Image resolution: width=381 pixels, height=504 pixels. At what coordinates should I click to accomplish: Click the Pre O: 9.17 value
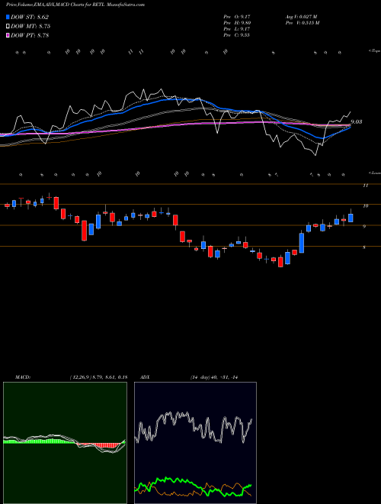(x=237, y=17)
